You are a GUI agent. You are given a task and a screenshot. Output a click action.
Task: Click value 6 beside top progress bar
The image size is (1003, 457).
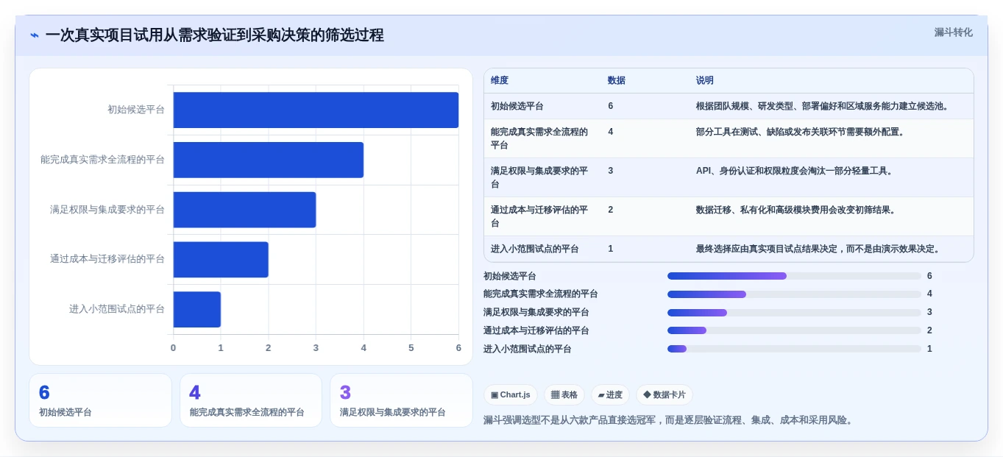pyautogui.click(x=929, y=276)
